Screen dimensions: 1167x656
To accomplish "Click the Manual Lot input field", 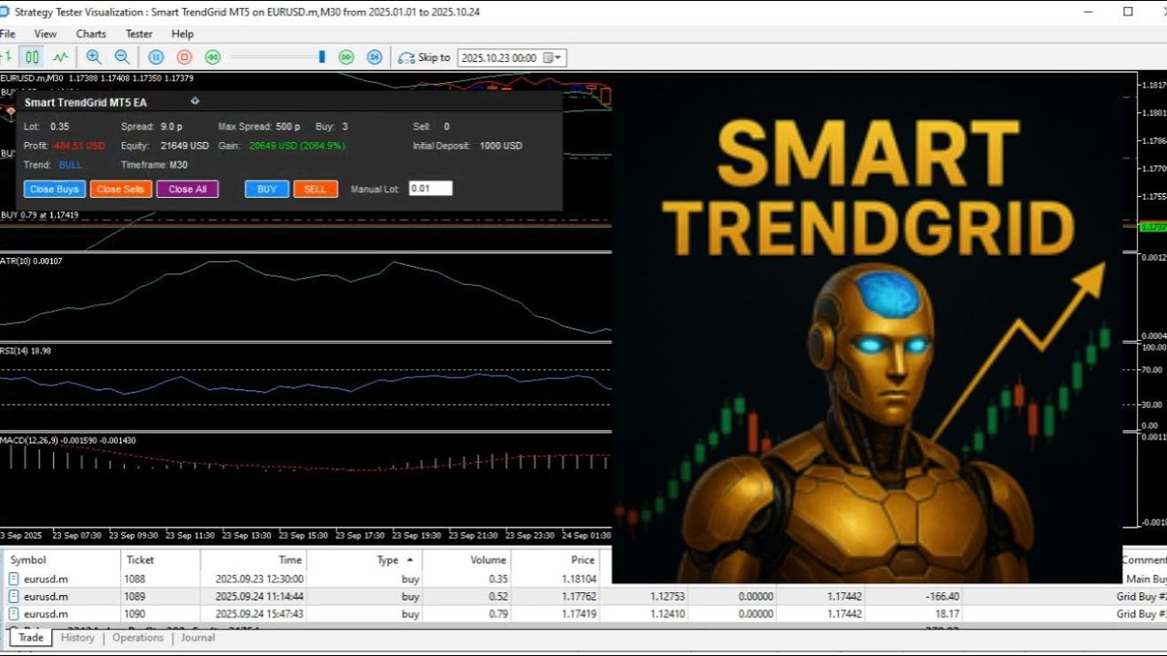I will (430, 189).
